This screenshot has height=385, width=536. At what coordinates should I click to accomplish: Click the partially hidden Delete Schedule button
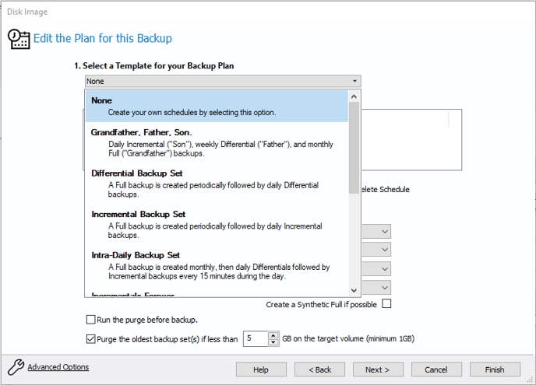tap(386, 190)
